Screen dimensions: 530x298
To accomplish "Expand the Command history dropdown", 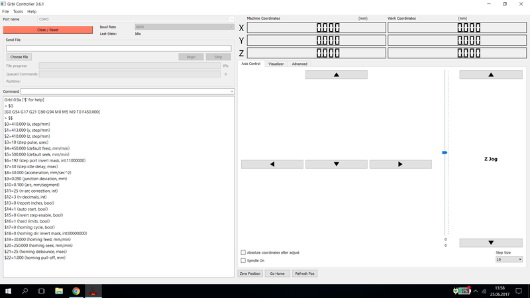I will click(231, 91).
